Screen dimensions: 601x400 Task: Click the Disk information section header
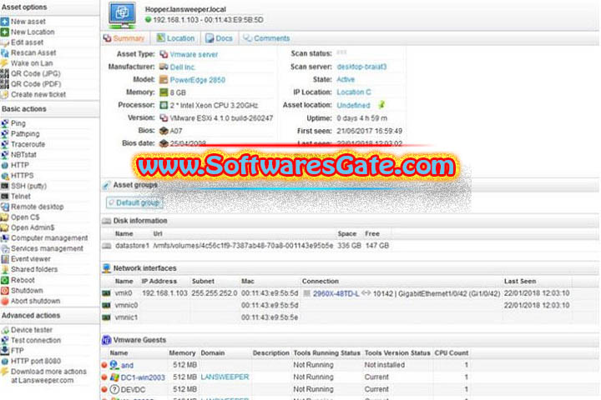point(140,221)
